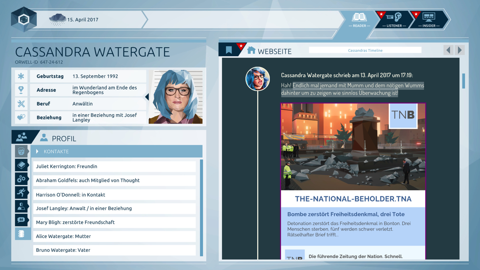Select the address book contacts category icon
This screenshot has height=270, width=480.
pyautogui.click(x=21, y=234)
